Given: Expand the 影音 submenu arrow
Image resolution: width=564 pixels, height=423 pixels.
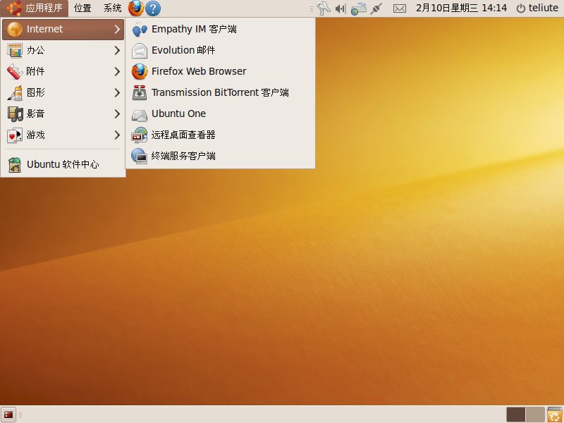Looking at the screenshot, I should click(117, 114).
